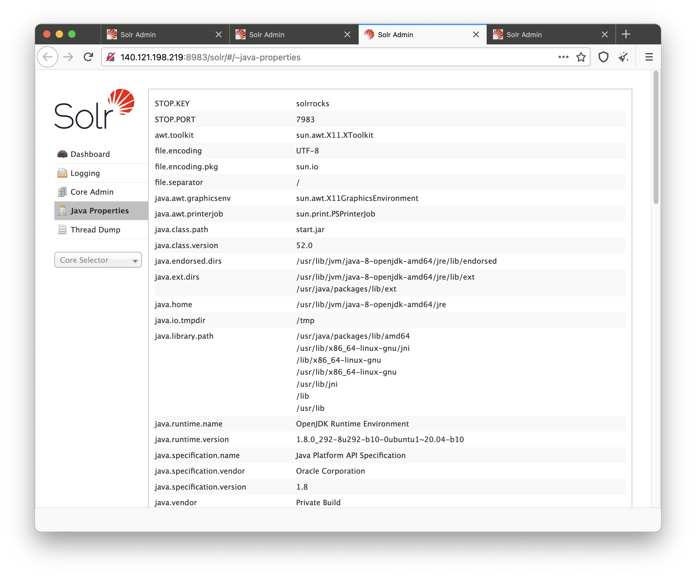Click the java.home property name
The image size is (696, 578).
coord(173,304)
